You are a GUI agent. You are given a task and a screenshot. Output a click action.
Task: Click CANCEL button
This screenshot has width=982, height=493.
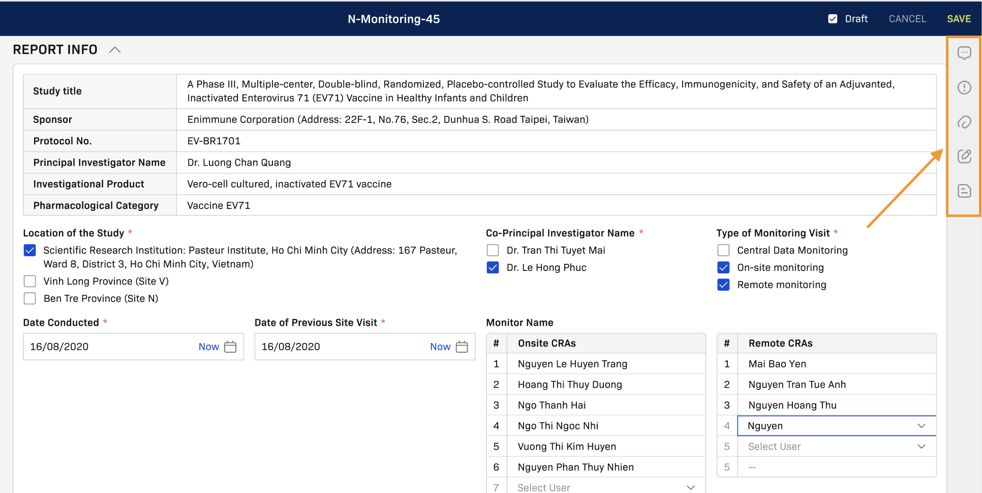pyautogui.click(x=907, y=19)
